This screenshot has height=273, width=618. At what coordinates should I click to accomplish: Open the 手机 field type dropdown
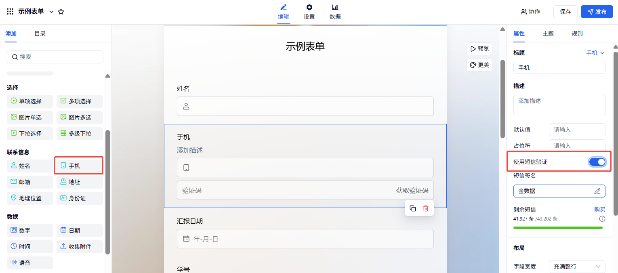coord(595,53)
